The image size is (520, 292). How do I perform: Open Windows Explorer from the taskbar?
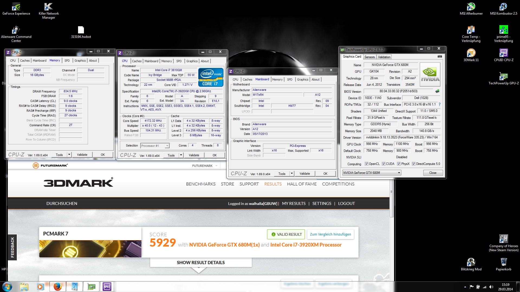pos(24,287)
